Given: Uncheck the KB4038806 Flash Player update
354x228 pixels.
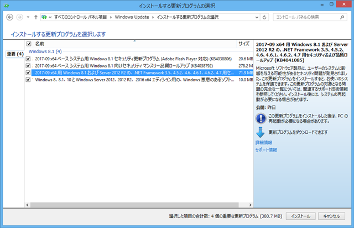Looking at the screenshot, I should 28,59.
